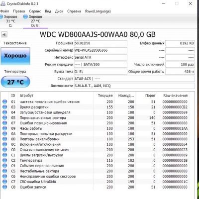Click status icon for События переназначения row

[x=5, y=166]
